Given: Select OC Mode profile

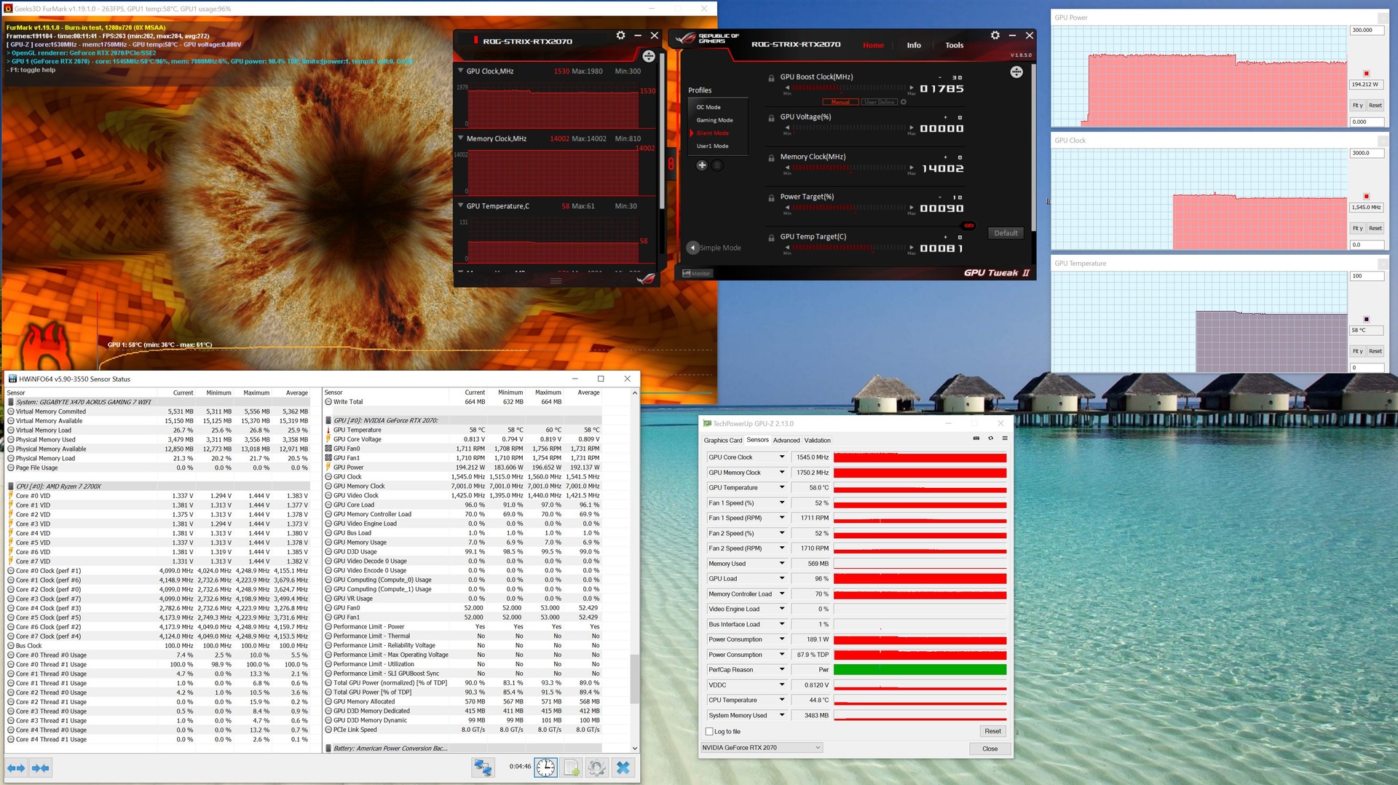Looking at the screenshot, I should coord(708,107).
